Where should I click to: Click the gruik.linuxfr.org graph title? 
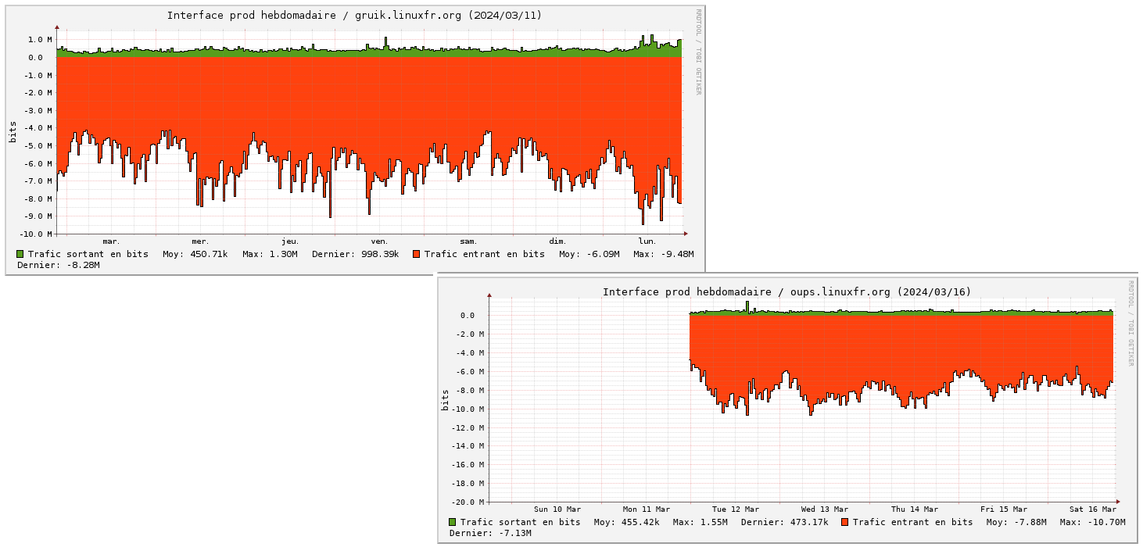point(354,16)
